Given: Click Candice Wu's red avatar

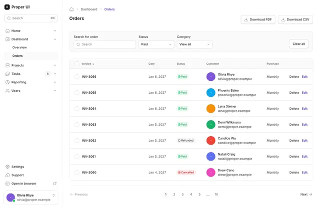Looking at the screenshot, I should (x=211, y=141).
